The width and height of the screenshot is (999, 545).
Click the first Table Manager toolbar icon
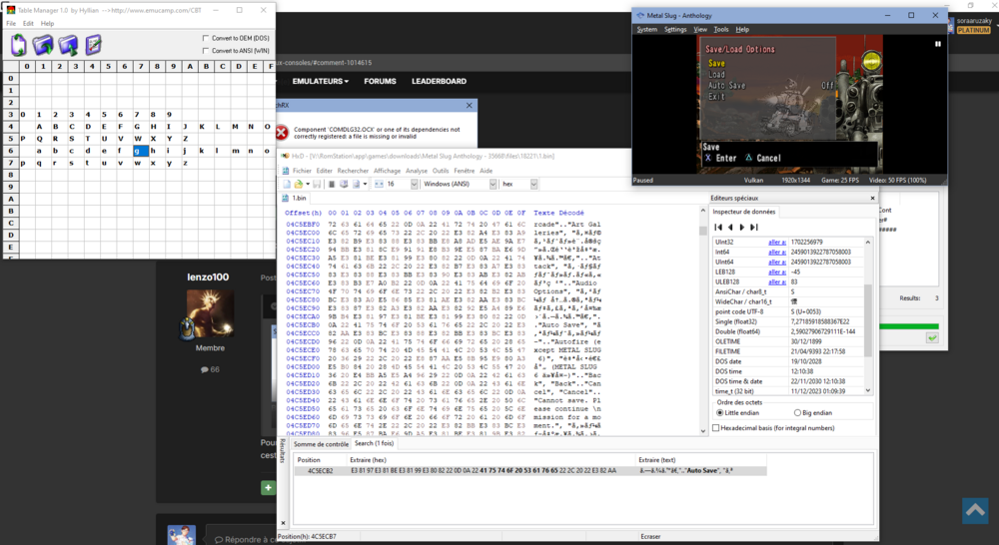coord(18,45)
